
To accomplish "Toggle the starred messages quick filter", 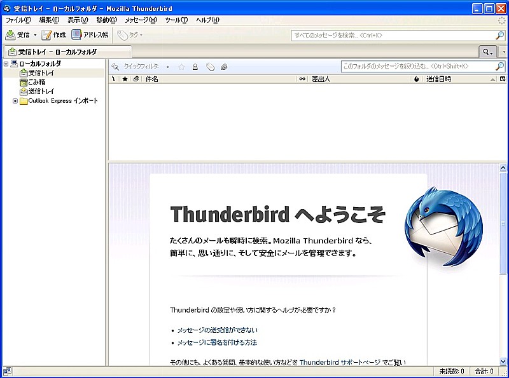I will 181,67.
